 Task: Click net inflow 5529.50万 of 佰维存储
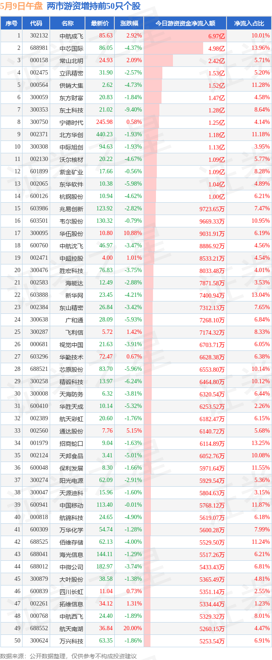(212, 542)
